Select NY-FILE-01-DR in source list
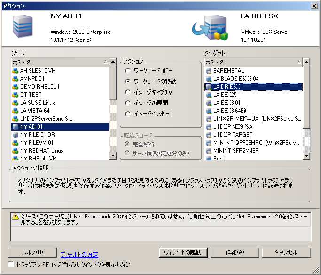321x275 pixels. pos(60,135)
